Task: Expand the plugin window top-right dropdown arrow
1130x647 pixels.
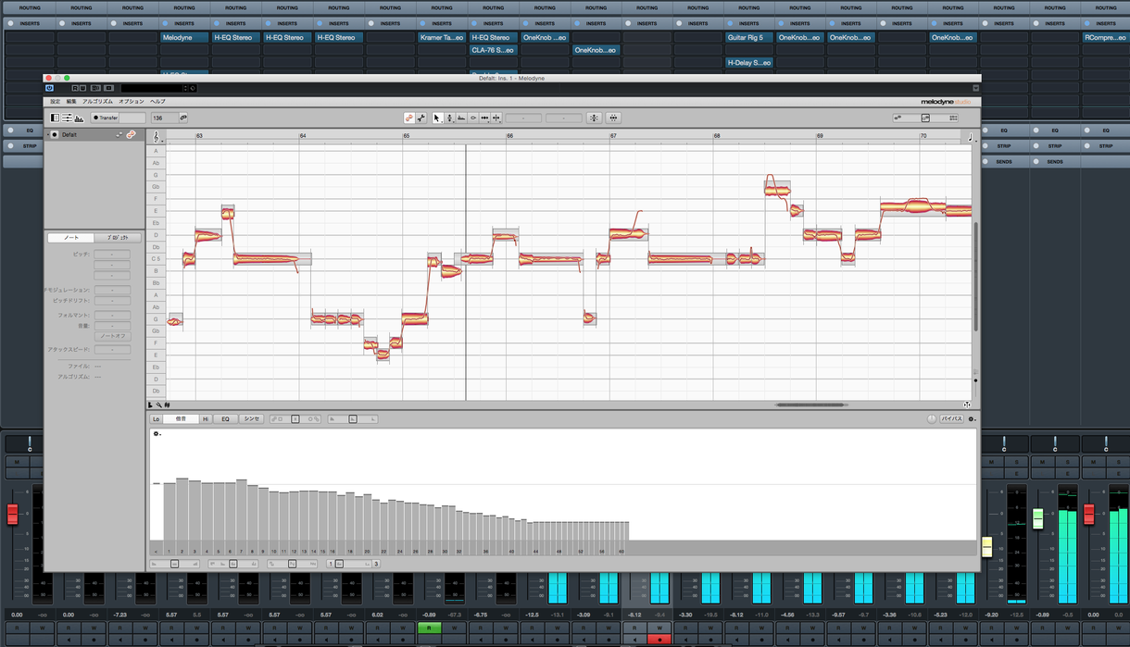Action: 975,88
